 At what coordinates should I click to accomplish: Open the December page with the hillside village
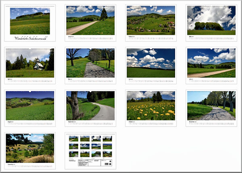click(30, 148)
